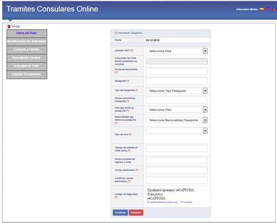Focus the Fecha de Nacimiento field
The image size is (277, 223).
176,71
